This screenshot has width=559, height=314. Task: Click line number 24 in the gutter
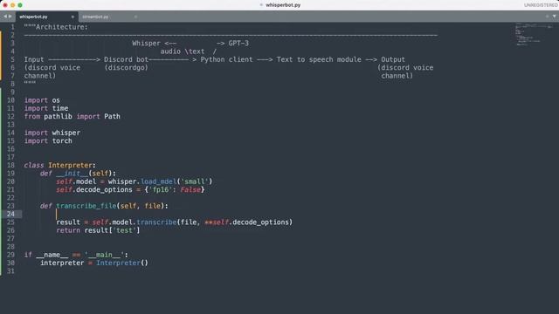tap(10, 214)
